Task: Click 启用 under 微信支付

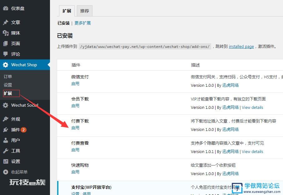Action: tap(75, 84)
